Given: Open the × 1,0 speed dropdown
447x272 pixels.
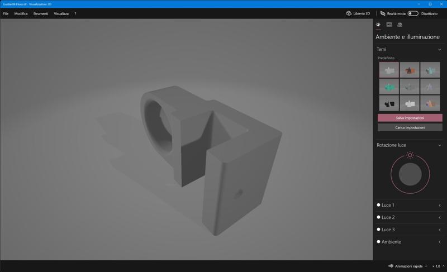Looking at the screenshot, I should [x=438, y=266].
